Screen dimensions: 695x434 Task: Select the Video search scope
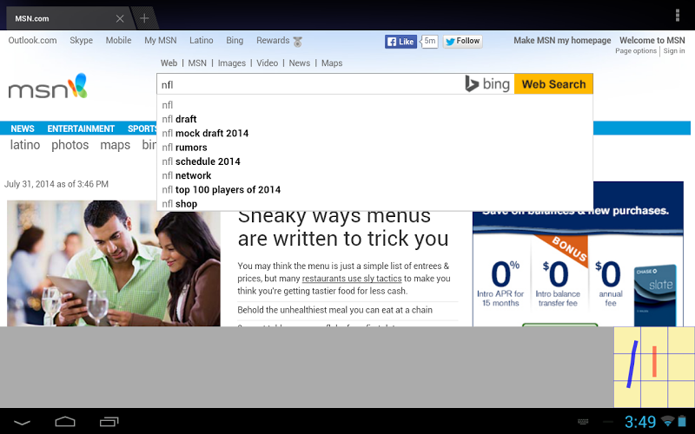[x=268, y=62]
